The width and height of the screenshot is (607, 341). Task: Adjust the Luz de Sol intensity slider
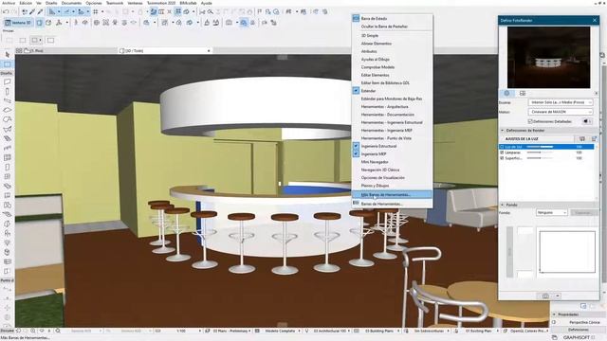click(x=540, y=147)
